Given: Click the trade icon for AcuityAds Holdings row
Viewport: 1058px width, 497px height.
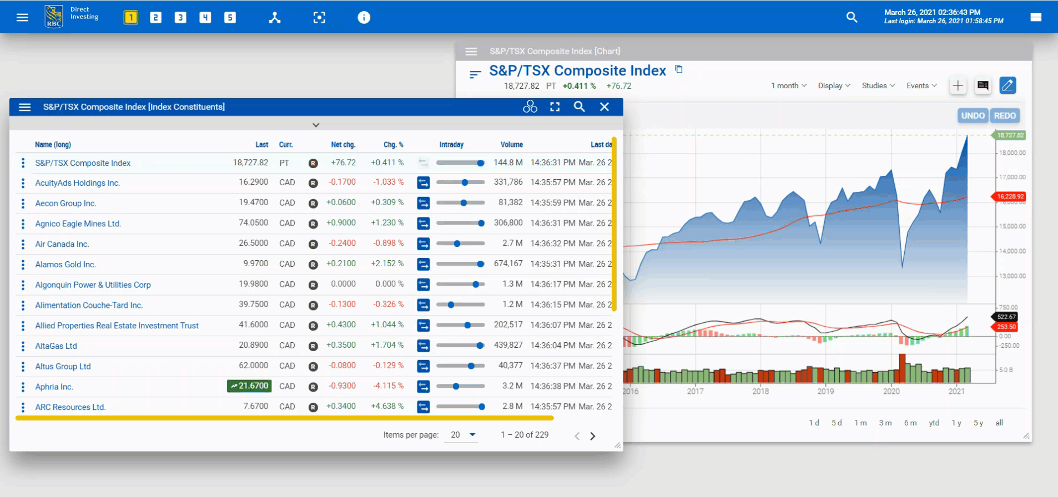Looking at the screenshot, I should tap(424, 182).
